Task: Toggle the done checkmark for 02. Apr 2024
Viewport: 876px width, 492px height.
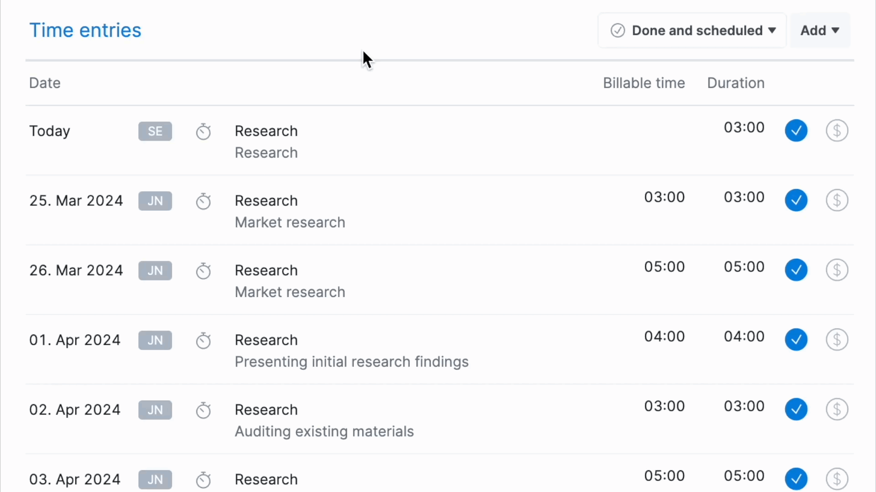Action: point(796,410)
